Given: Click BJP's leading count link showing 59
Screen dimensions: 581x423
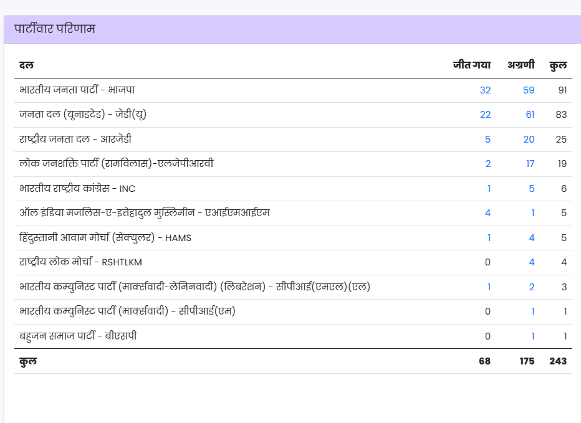Looking at the screenshot, I should click(x=529, y=90).
